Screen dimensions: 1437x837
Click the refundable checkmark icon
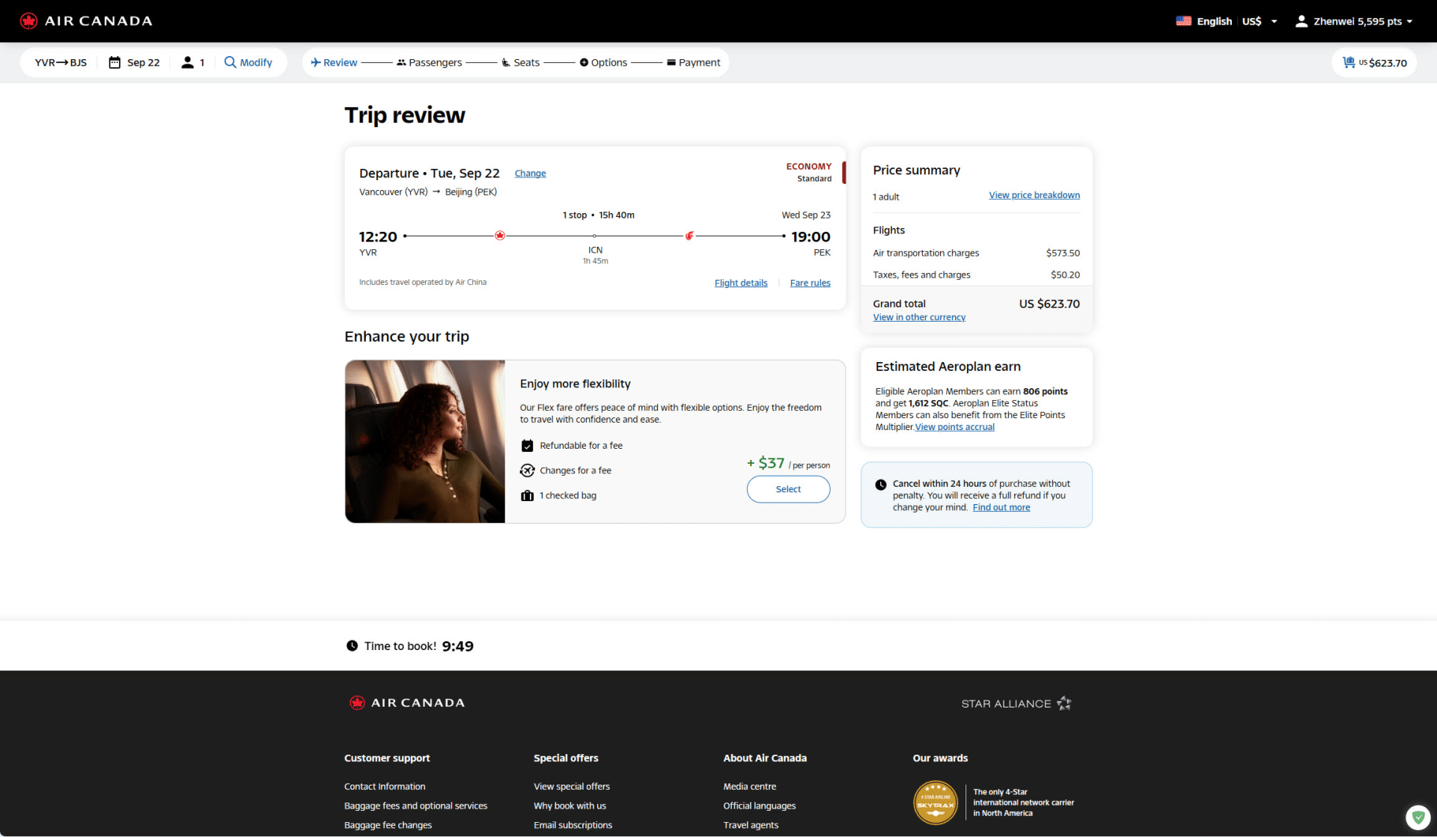(x=527, y=446)
